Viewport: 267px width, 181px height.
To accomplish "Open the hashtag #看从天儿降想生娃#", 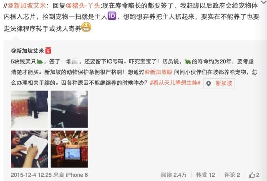I will 175,83.
